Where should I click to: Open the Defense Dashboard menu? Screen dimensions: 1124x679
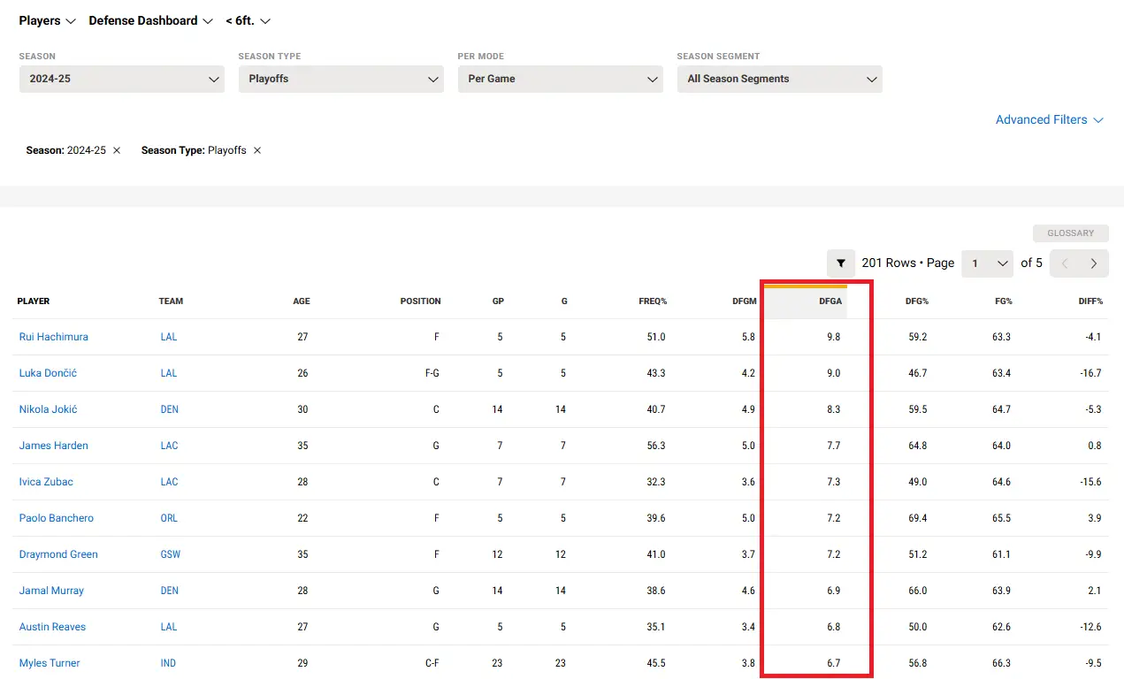click(150, 20)
